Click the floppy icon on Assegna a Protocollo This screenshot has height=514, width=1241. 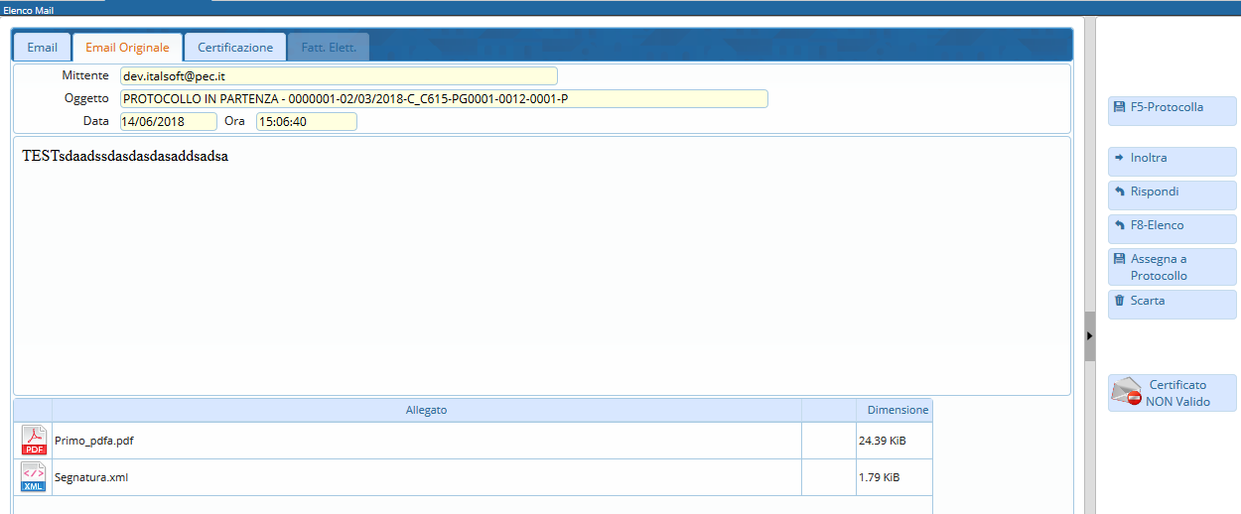(x=1120, y=258)
